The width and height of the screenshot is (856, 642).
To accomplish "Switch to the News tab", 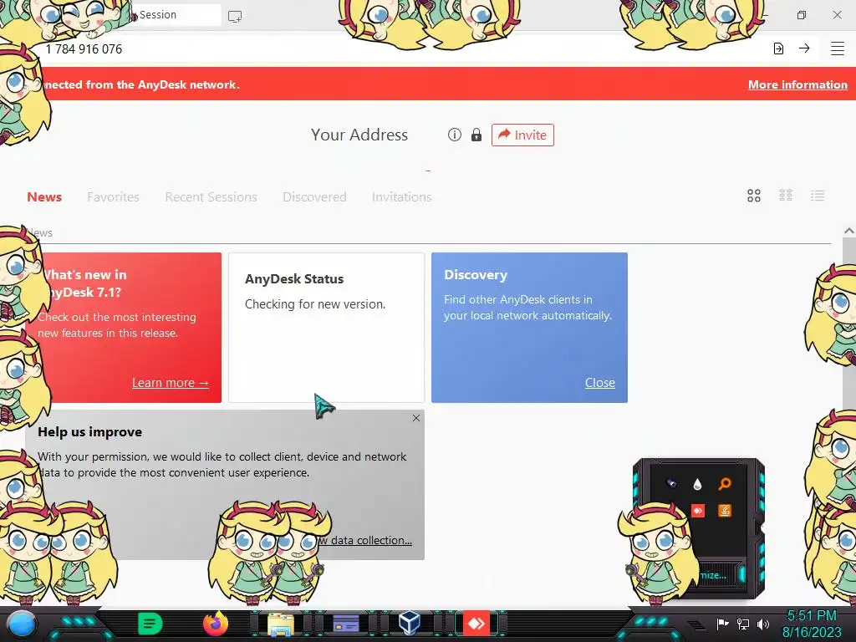I will click(x=44, y=197).
